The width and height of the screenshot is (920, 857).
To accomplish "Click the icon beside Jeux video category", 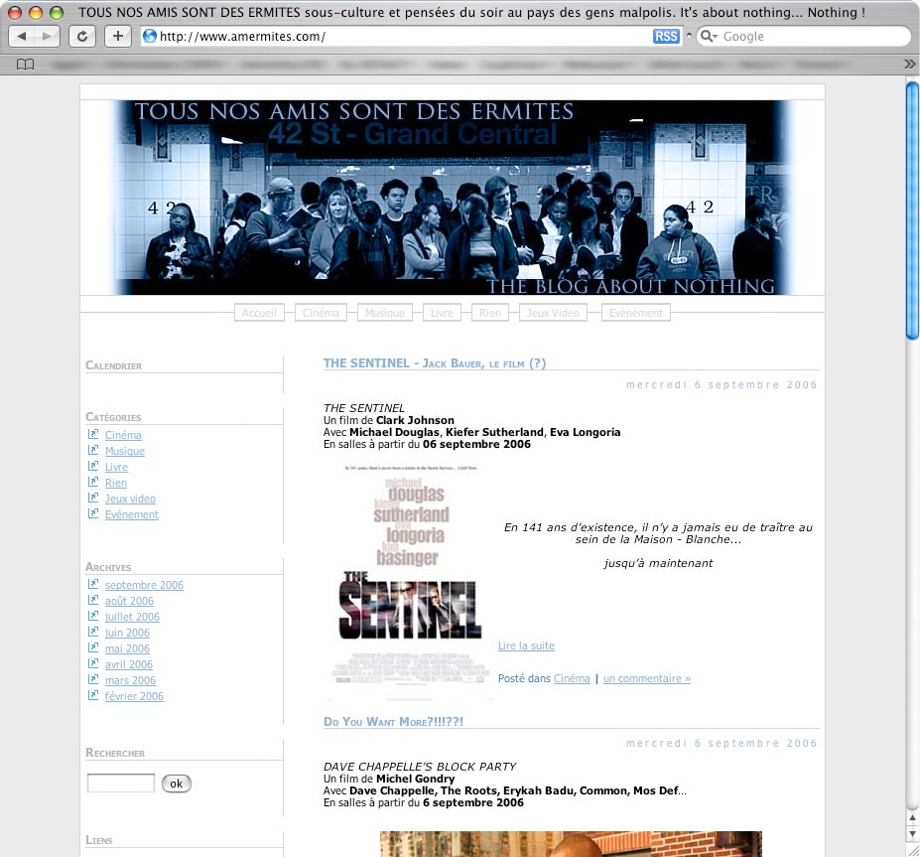I will pos(93,498).
